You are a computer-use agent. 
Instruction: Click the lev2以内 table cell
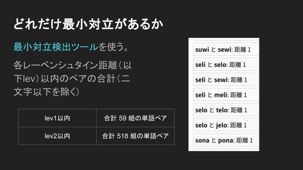coord(57,136)
